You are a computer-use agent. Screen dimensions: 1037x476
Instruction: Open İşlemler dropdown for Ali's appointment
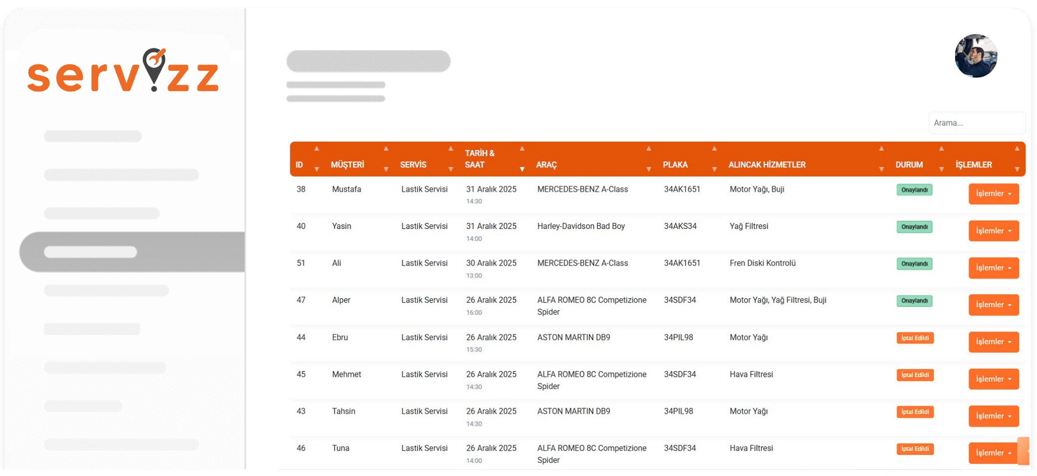pos(993,268)
